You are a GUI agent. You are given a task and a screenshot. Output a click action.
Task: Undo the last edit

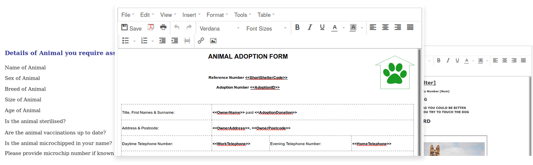(x=177, y=27)
